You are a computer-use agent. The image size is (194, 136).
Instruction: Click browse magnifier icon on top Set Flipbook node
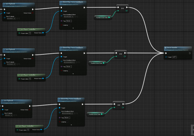coord(19,19)
